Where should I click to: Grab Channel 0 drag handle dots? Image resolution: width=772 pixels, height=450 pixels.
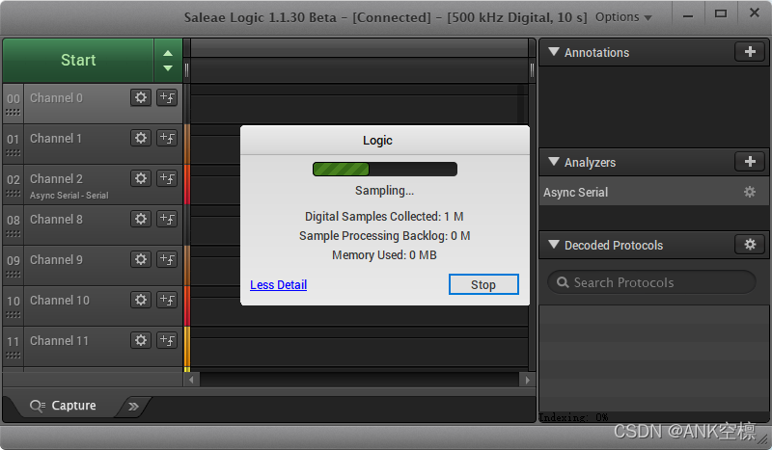(x=14, y=113)
